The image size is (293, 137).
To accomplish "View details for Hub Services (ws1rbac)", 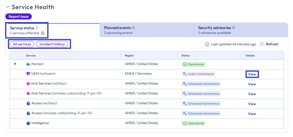I will pyautogui.click(x=252, y=84).
